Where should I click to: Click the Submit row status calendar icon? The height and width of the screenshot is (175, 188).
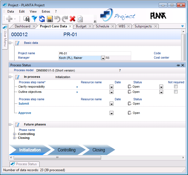pyautogui.click(x=130, y=103)
